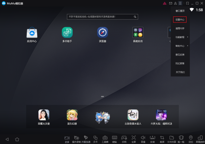Viewport: 205px width, 144px height.
Task: Open 文件共享 shared folder
Action: [172, 138]
